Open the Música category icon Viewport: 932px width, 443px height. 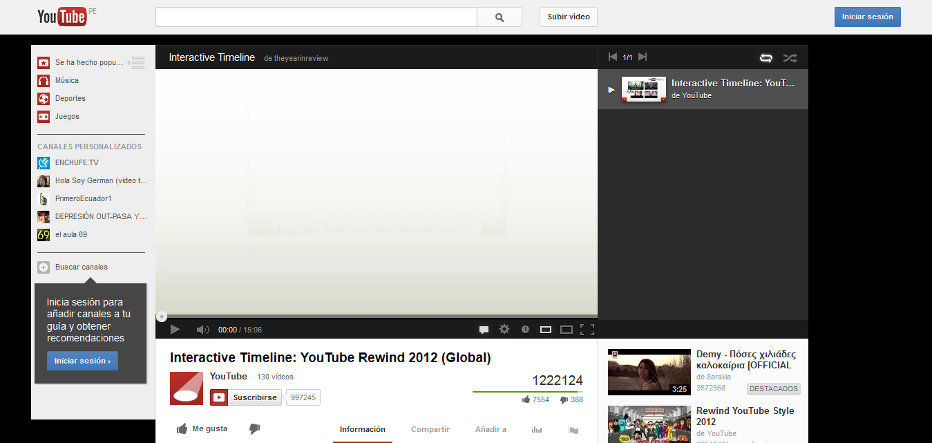click(44, 80)
